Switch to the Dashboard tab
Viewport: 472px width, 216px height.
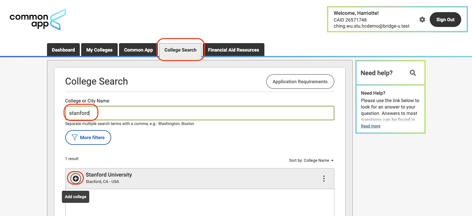tap(63, 50)
